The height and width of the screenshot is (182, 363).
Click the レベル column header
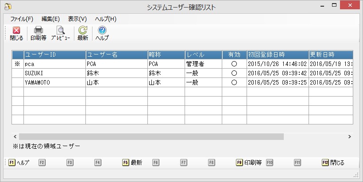203,54
